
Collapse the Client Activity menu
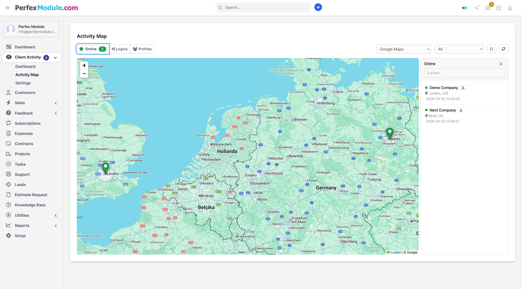coord(55,57)
